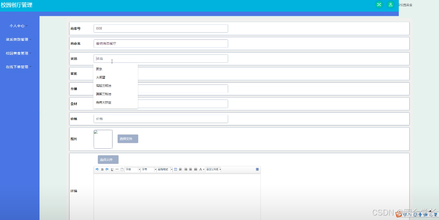This screenshot has width=439, height=220.
Task: Open the 自定义标题 custom heading dropdown
Action: click(213, 169)
